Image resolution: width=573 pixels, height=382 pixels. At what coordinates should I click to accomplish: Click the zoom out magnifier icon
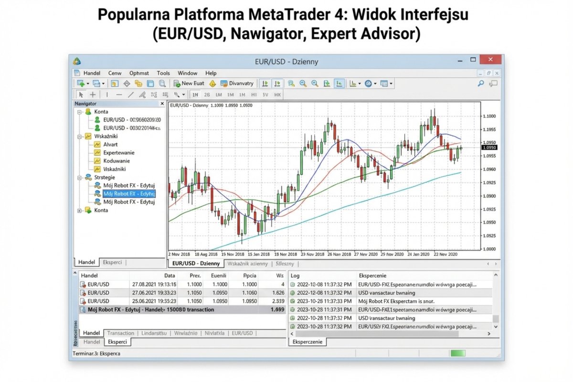314,83
